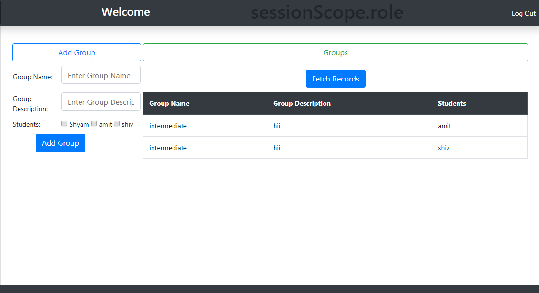
Task: Select the Group Description column header
Action: point(350,103)
